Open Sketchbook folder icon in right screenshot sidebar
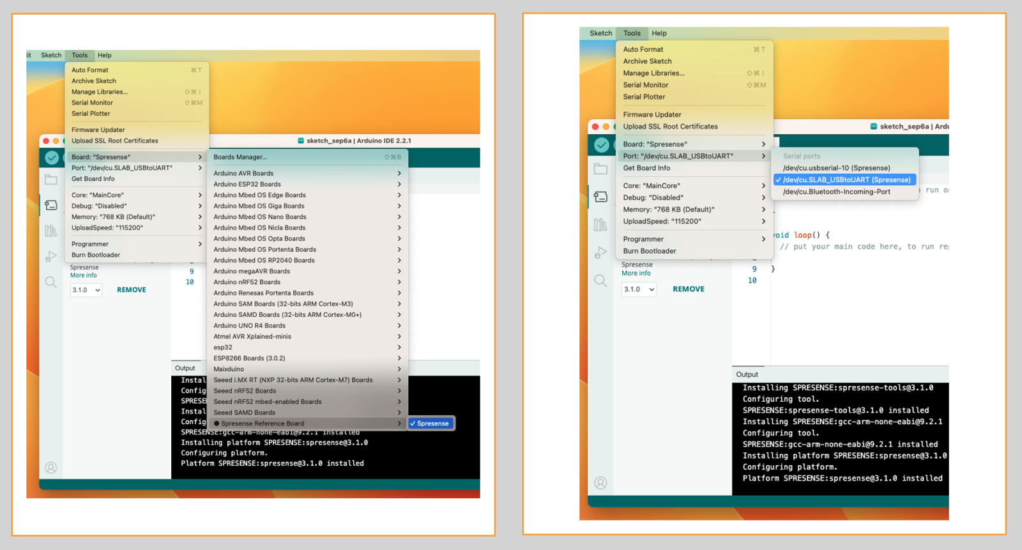The image size is (1022, 550). (600, 169)
